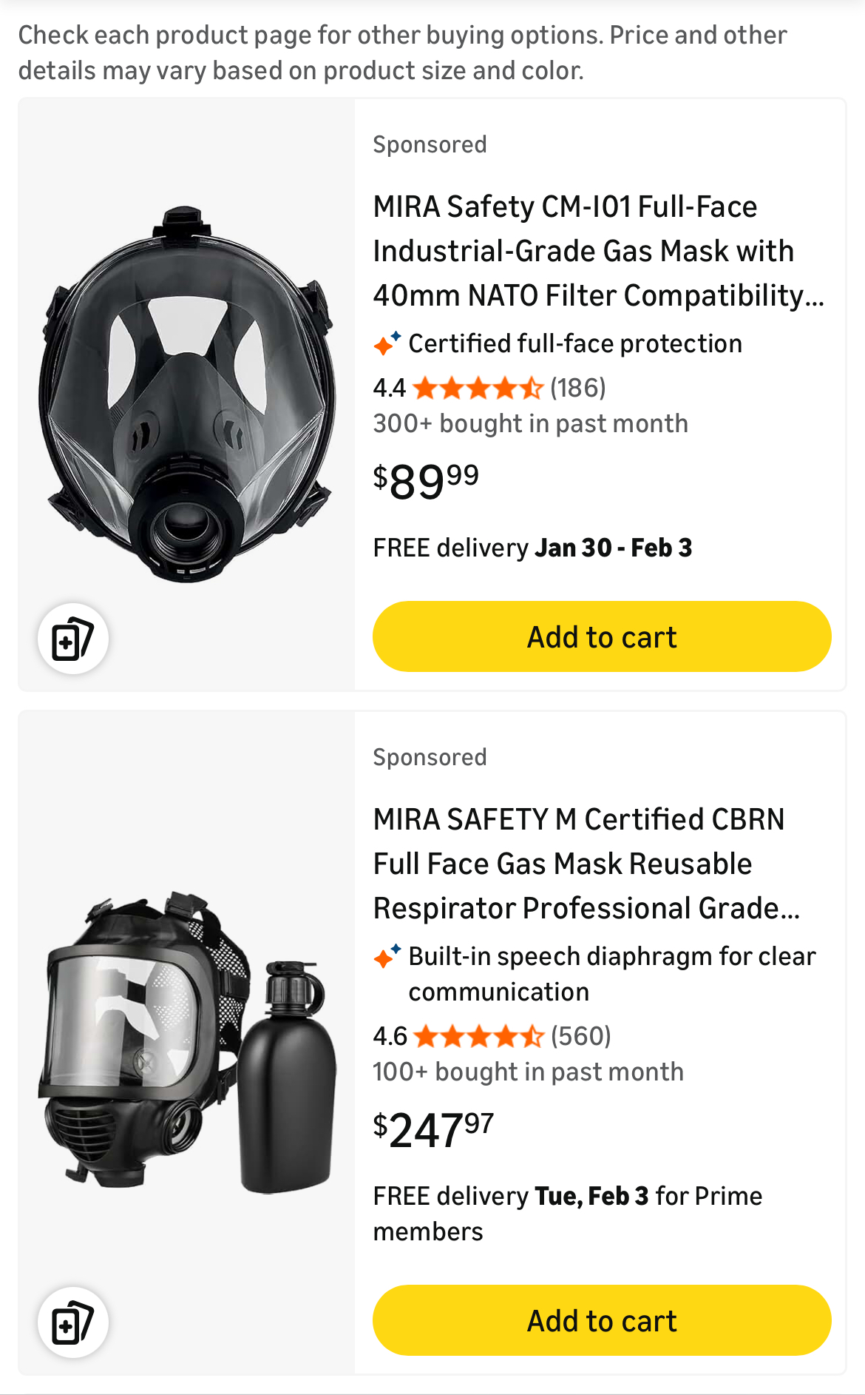Viewport: 865px width, 1395px height.
Task: Add MIRA Safety CM-I01 mask to cart
Action: tap(601, 636)
